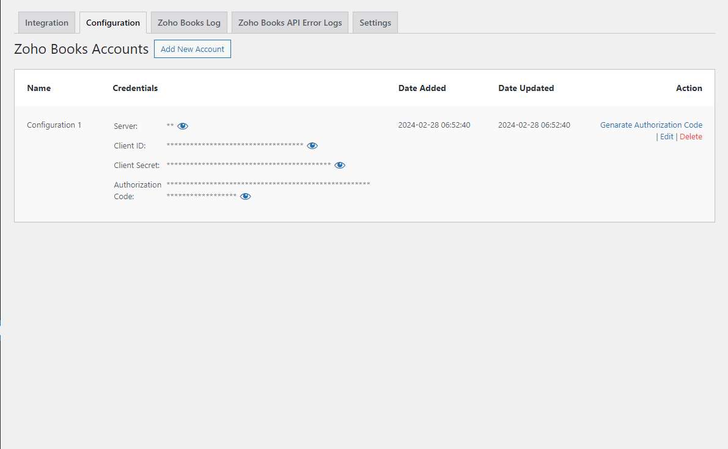
Task: Click the Credentials column header
Action: point(135,88)
